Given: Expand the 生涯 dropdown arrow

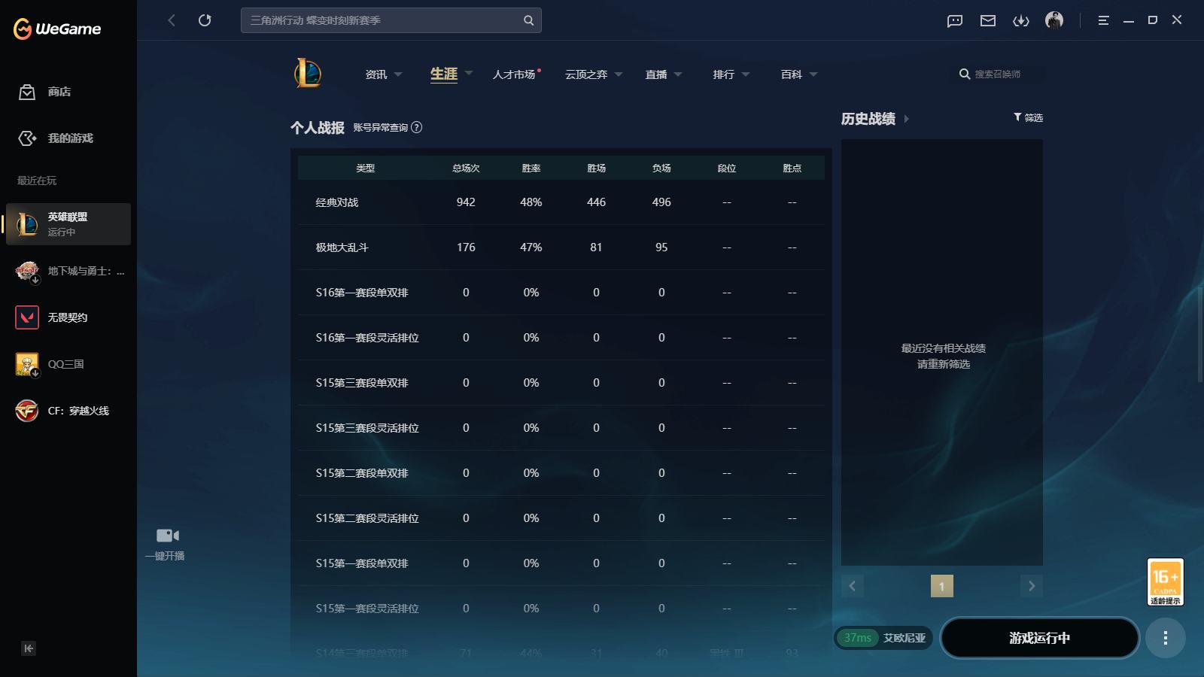Looking at the screenshot, I should point(469,73).
